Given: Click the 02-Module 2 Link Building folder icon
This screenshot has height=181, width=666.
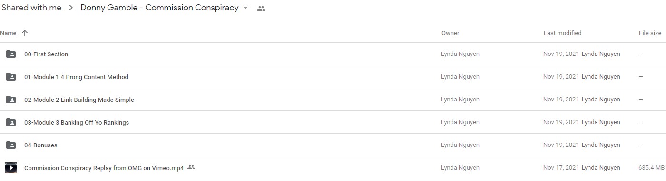Looking at the screenshot, I should click(x=10, y=100).
